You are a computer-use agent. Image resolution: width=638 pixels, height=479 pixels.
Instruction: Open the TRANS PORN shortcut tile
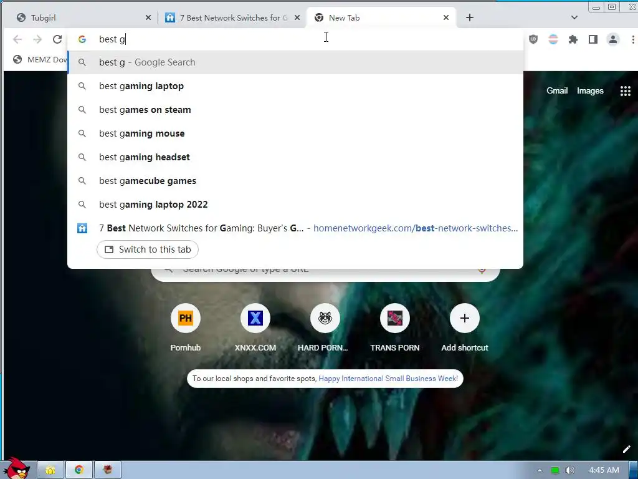[394, 328]
